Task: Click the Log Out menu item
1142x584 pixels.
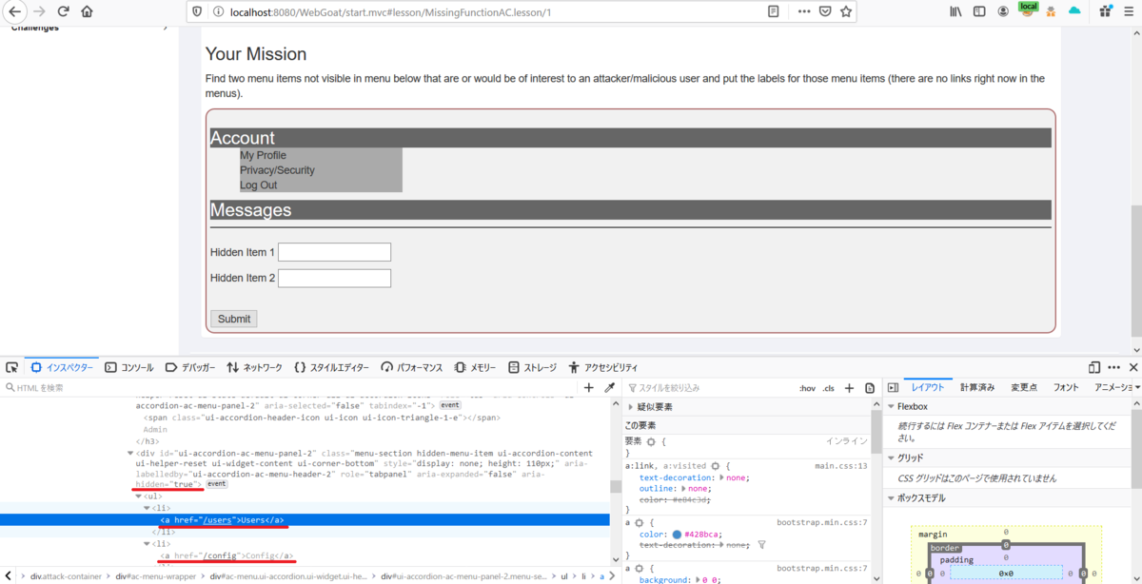Action: pyautogui.click(x=259, y=185)
